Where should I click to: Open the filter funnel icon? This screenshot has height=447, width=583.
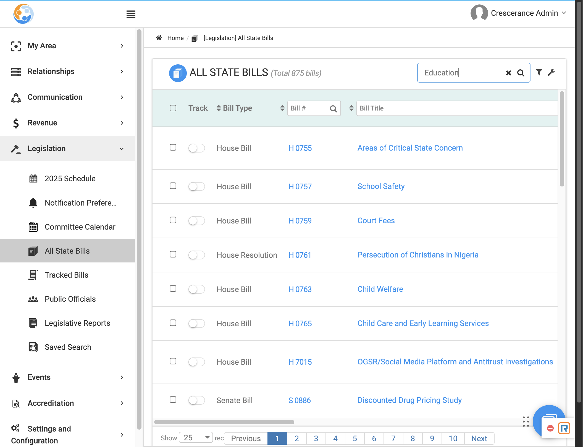tap(539, 72)
